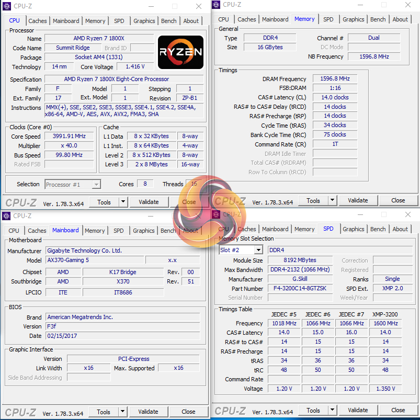Click Validate button in Memory window
The width and height of the screenshot is (420, 420).
[358, 200]
